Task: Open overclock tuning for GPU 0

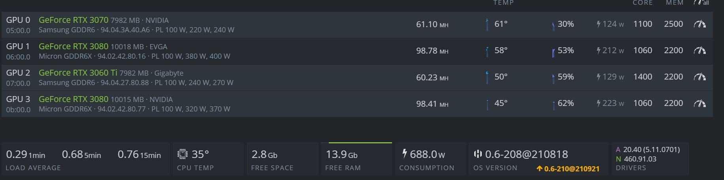Action: point(699,24)
